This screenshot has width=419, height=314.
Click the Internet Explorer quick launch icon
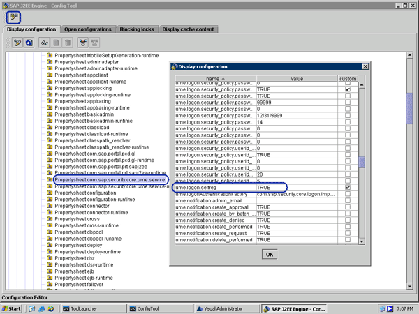pos(41,309)
